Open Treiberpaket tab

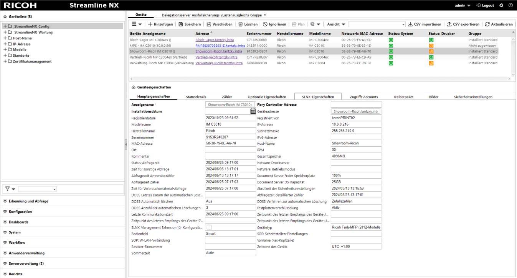(403, 96)
